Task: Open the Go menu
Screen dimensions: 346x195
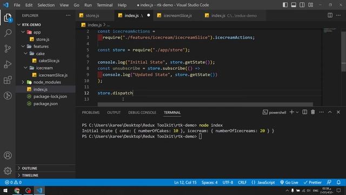Action: (76, 5)
